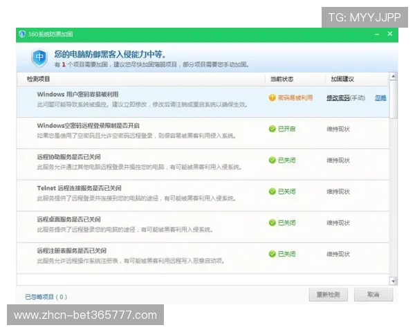The image size is (415, 332).
Task: Click 已关闭 status in 远程注册表服务 row
Action: 286,254
